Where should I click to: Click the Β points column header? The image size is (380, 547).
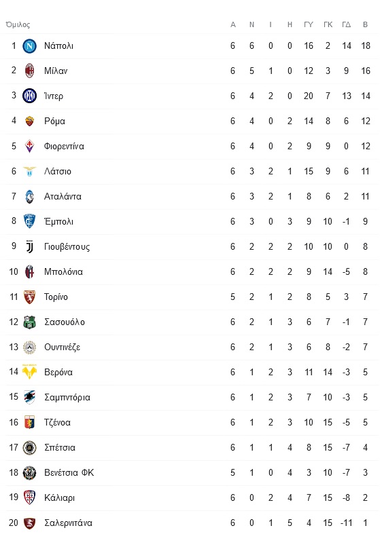tap(365, 24)
